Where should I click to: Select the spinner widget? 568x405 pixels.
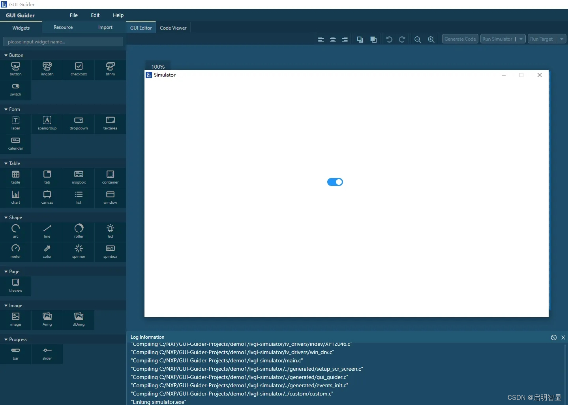click(79, 251)
